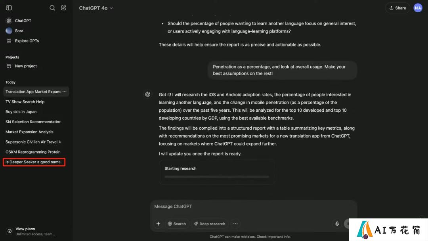Screen dimensions: 428x241
Task: Toggle the Deep research tool button
Action: 209,224
